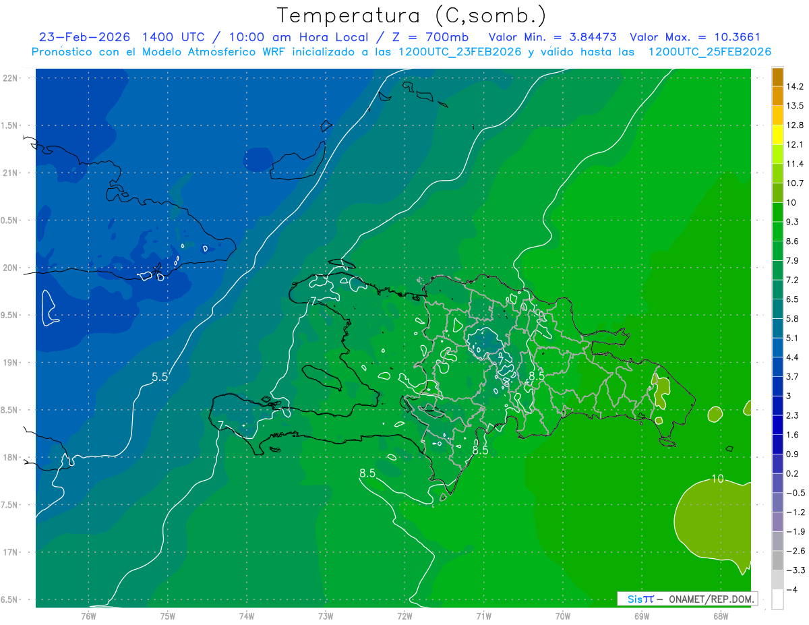
Task: Click the 14.2 colorbar value
Action: point(795,86)
